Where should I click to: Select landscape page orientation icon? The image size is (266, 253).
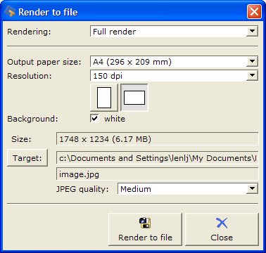134,98
